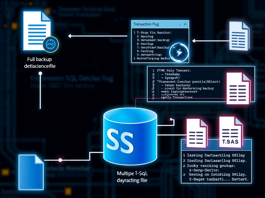Click the connector junction beside the SS database
Viewport: 265px width, 198px height.
coord(171,119)
